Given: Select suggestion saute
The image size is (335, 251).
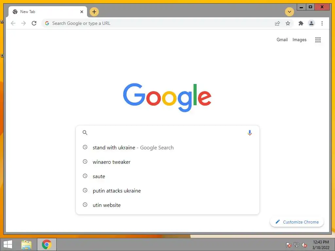Looking at the screenshot, I should coord(167,176).
